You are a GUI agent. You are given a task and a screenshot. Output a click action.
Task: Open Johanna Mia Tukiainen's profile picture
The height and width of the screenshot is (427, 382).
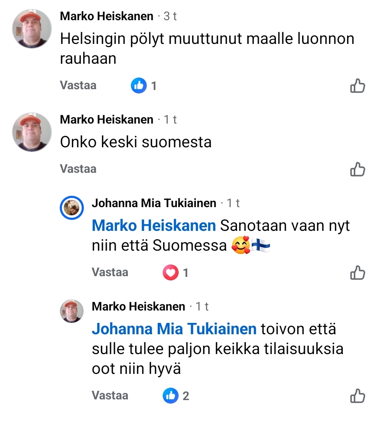coord(72,207)
